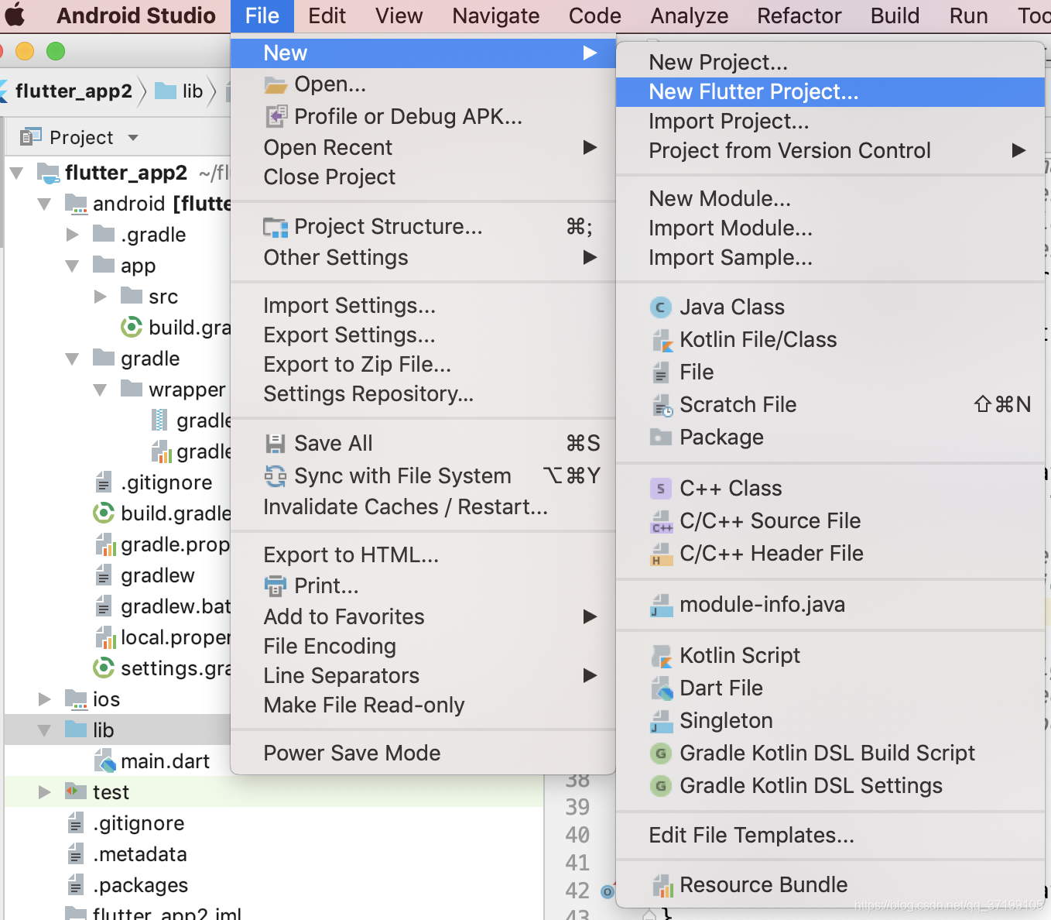Open the Build menu

point(895,15)
